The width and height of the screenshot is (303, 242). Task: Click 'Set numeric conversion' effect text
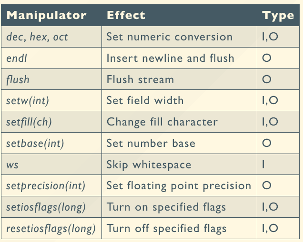coord(170,37)
